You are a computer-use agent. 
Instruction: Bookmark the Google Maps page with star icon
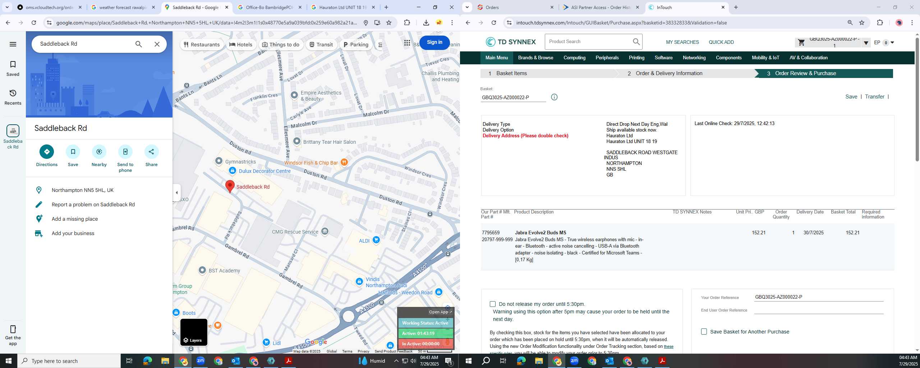(x=389, y=23)
